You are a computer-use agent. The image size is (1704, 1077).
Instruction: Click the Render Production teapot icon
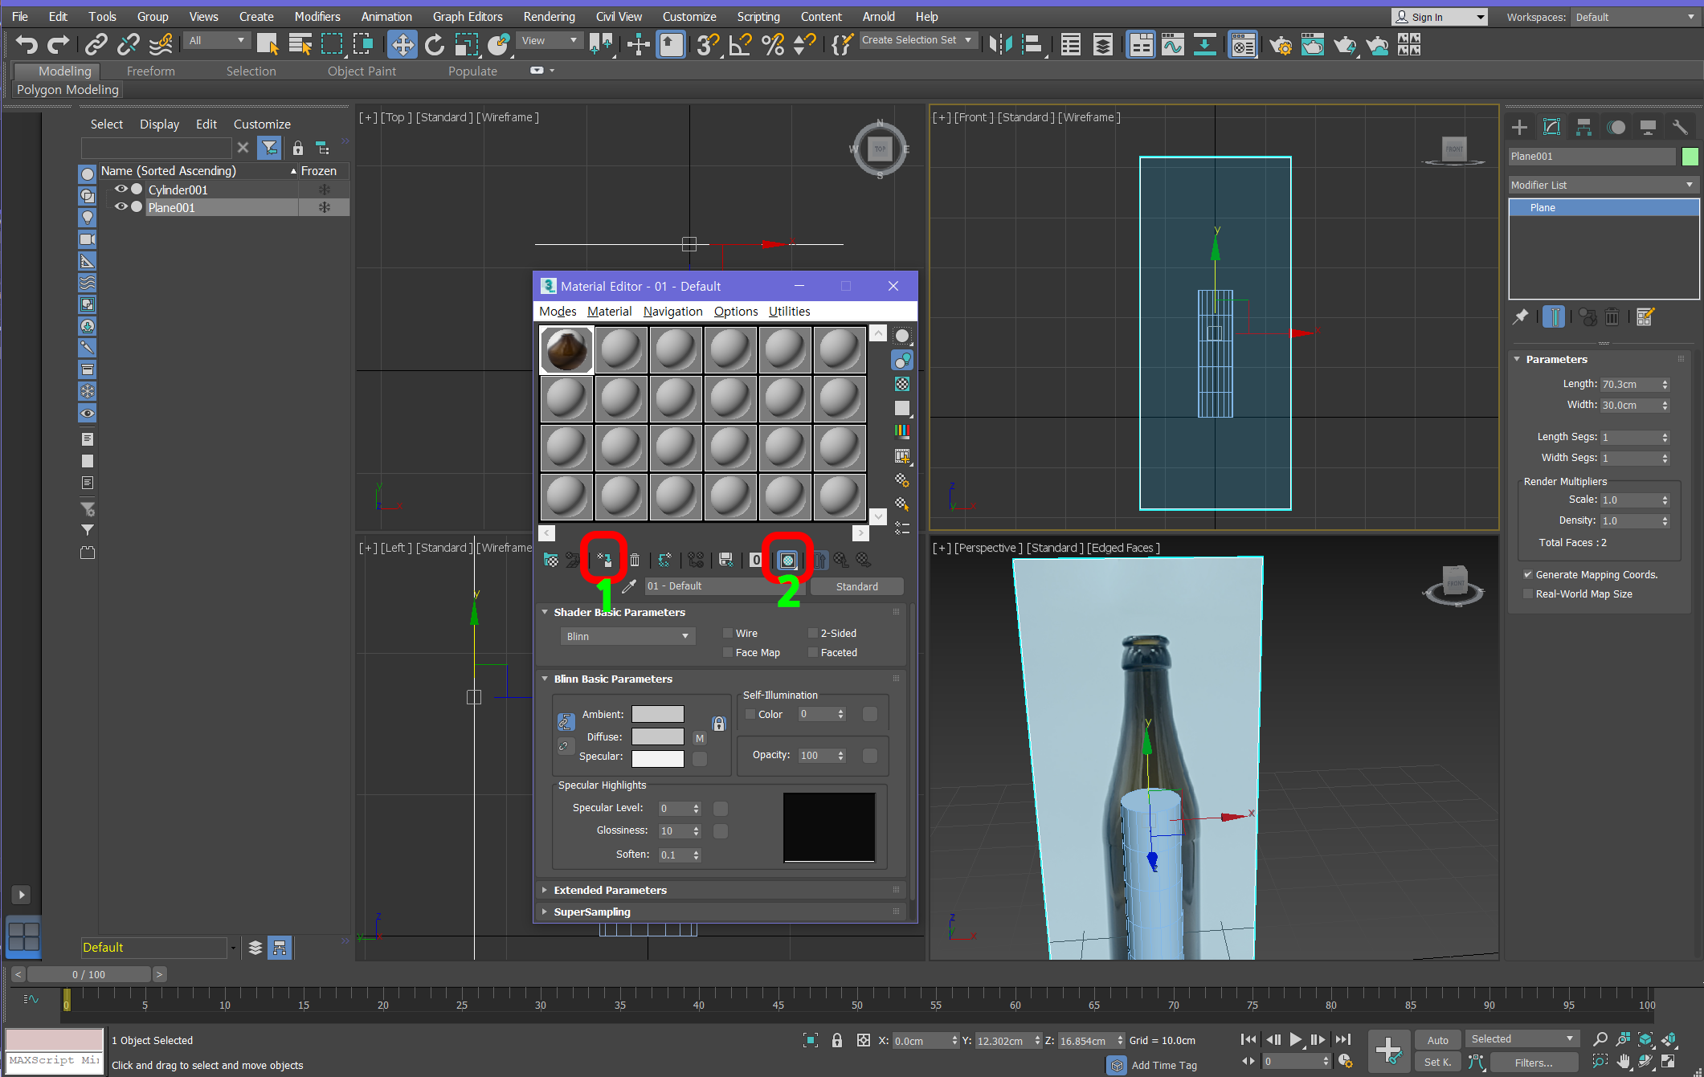click(x=1344, y=45)
